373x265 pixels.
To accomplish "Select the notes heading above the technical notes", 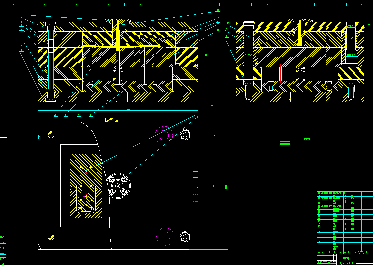I will 307,139.
